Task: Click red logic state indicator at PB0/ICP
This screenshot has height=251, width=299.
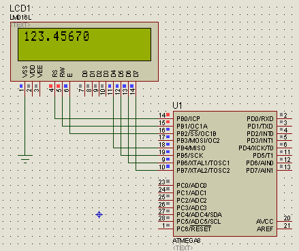Action: [x=168, y=115]
